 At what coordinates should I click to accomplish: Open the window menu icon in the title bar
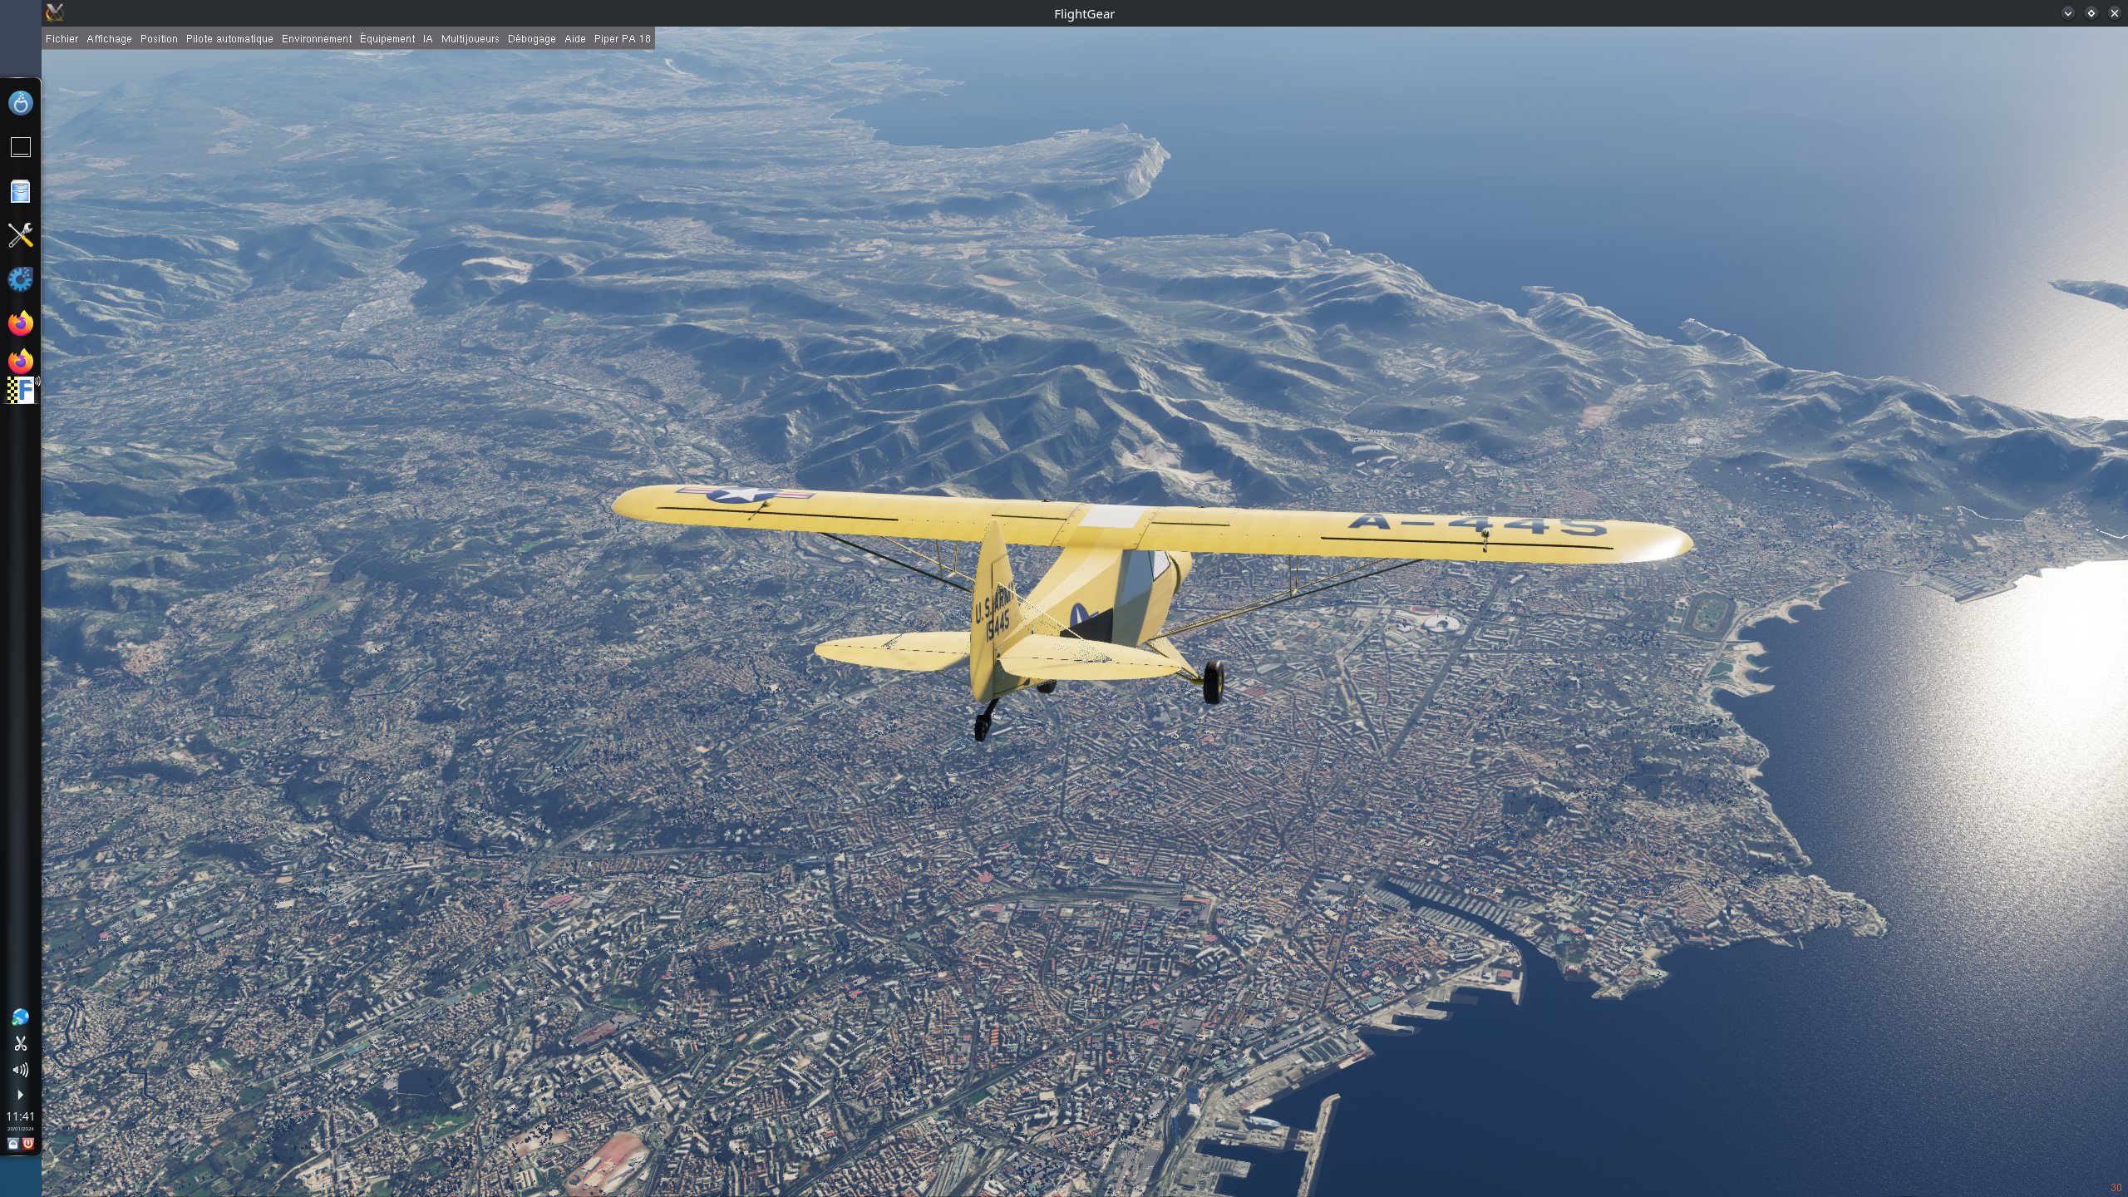[55, 12]
